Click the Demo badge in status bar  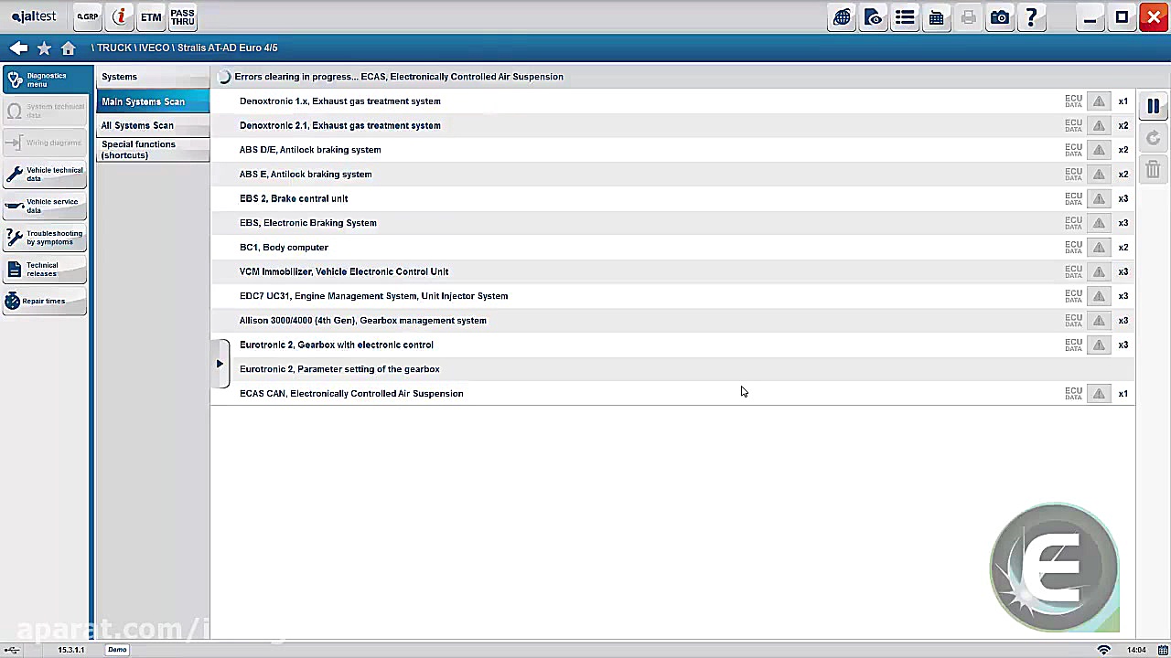pos(117,650)
